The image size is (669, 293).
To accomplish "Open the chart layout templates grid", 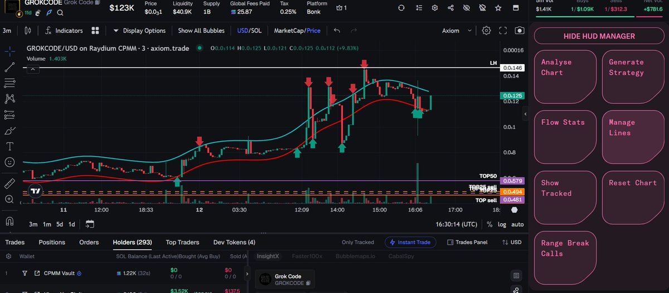I will point(95,31).
